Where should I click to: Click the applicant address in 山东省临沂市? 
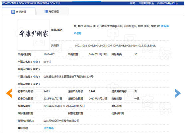point(68,77)
